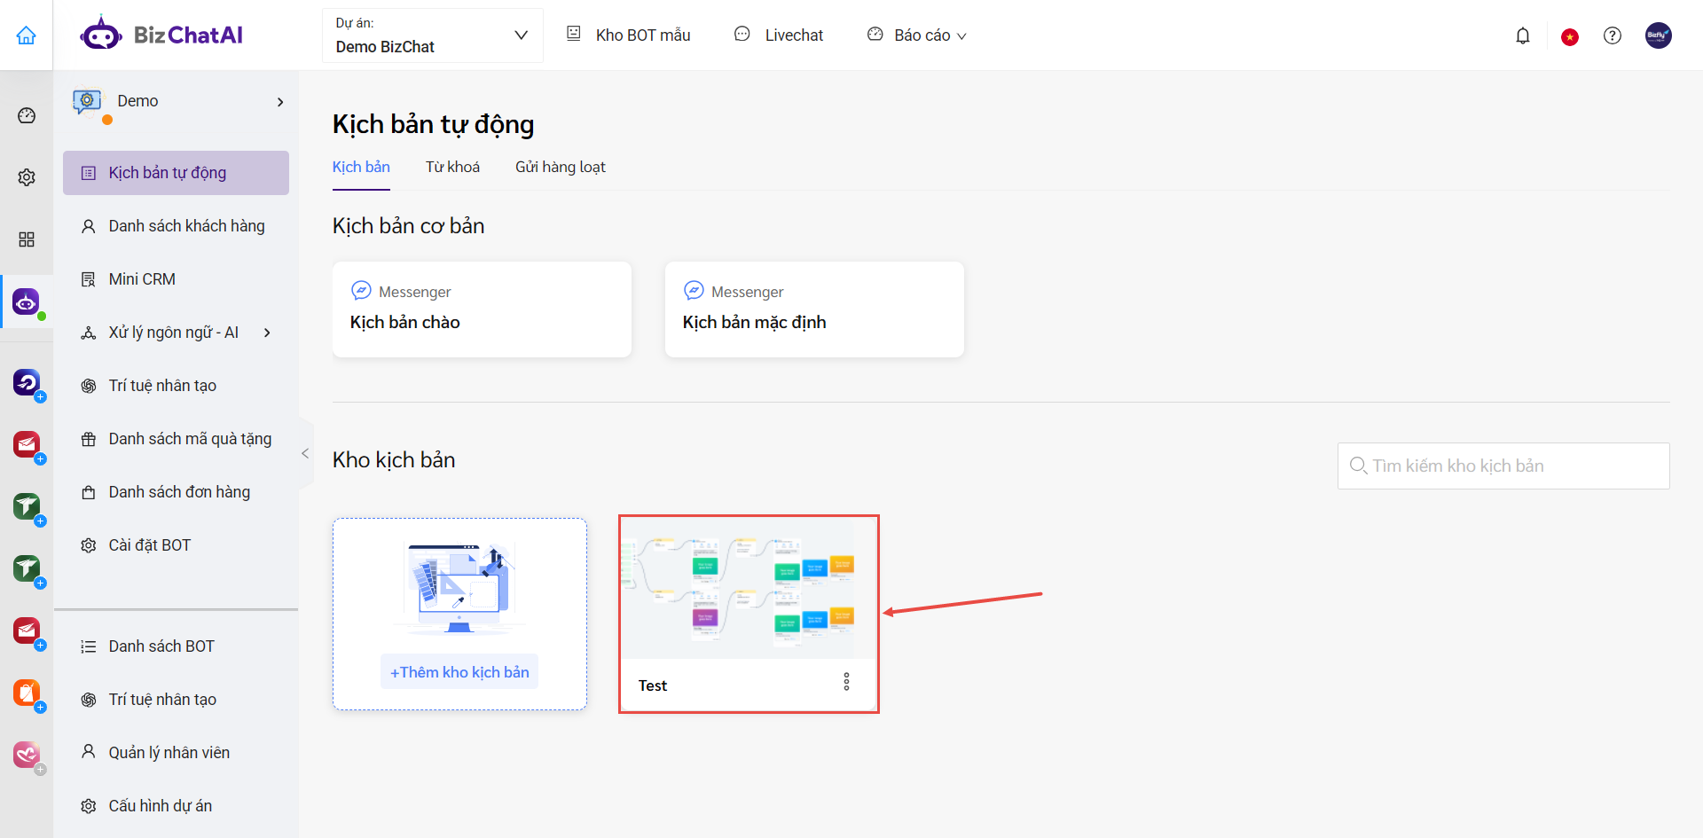Open Danh sách khách hàng
Image resolution: width=1703 pixels, height=838 pixels.
point(176,226)
